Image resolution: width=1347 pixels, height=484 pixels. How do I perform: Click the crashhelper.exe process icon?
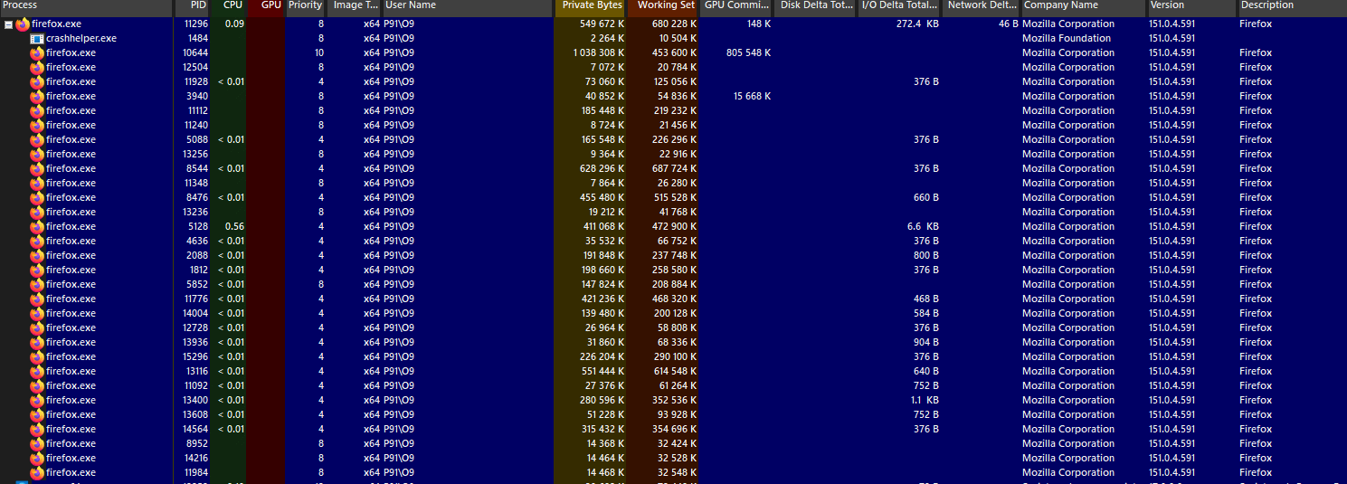[x=37, y=39]
